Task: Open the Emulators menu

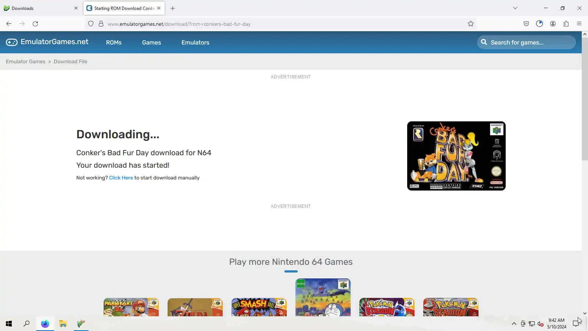Action: click(x=196, y=42)
